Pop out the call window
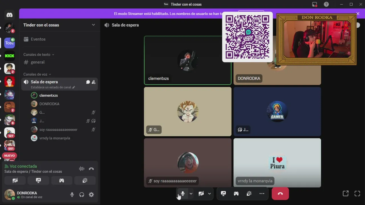The width and height of the screenshot is (365, 205). pos(346,194)
